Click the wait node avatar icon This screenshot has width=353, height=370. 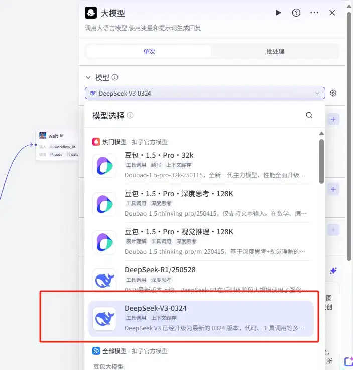[43, 135]
